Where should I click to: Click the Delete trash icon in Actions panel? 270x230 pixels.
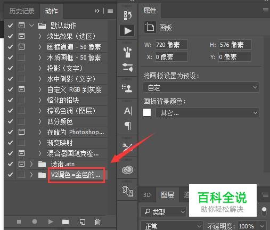pyautogui.click(x=97, y=222)
